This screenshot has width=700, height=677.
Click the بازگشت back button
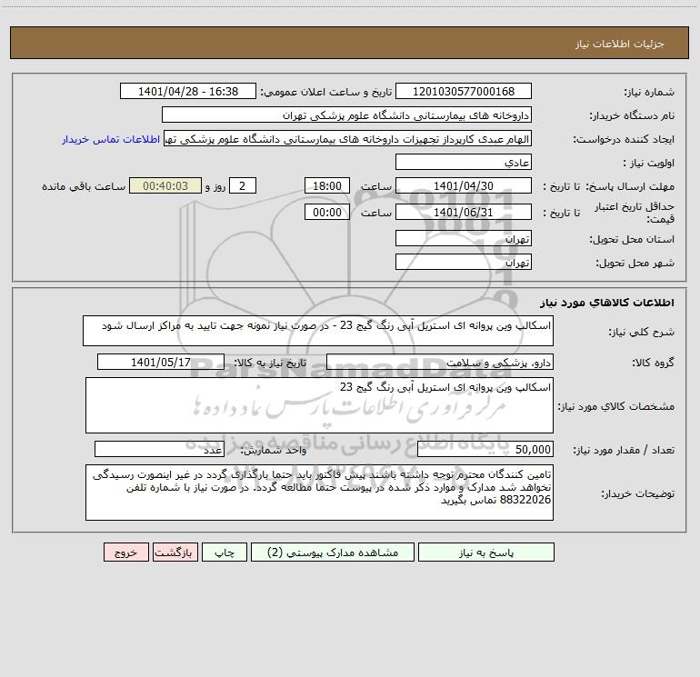click(175, 553)
